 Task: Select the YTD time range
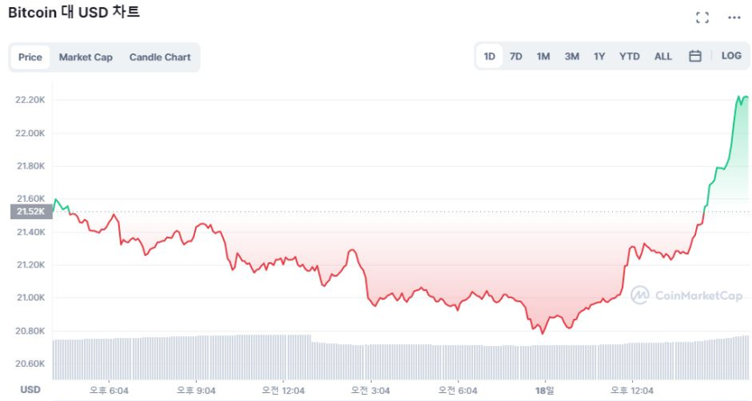(x=630, y=57)
